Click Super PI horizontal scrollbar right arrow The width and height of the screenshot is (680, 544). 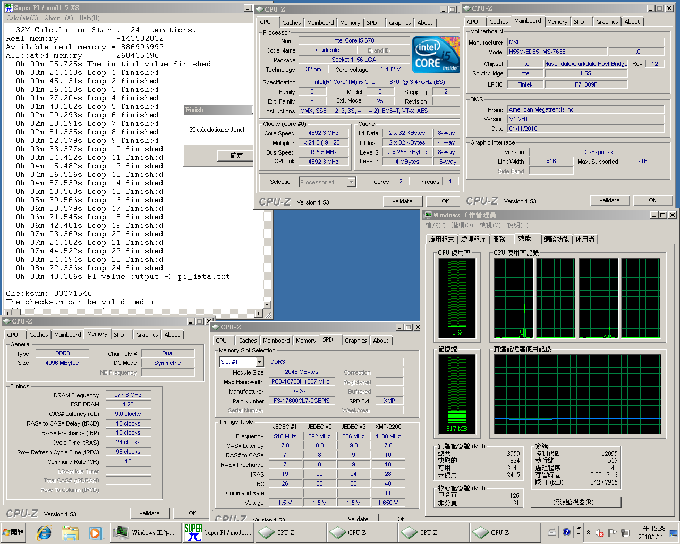pyautogui.click(x=259, y=313)
